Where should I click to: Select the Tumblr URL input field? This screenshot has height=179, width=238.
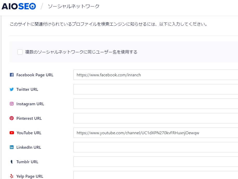(156, 162)
